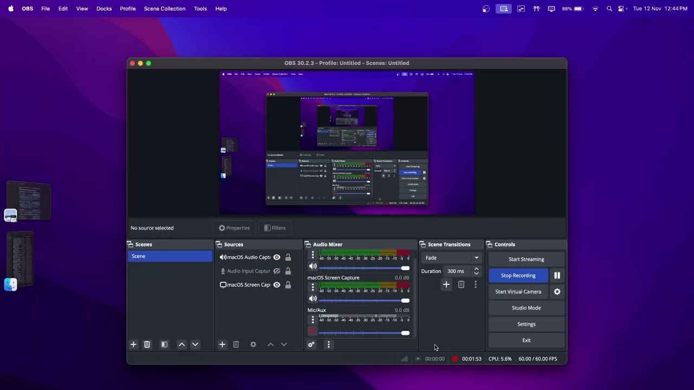Hide macOS Audio Capture source eye icon
694x390 pixels.
point(277,257)
